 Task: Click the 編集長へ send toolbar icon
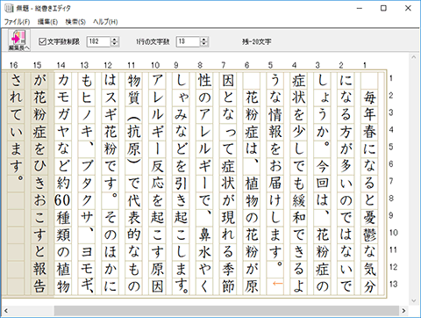point(19,40)
